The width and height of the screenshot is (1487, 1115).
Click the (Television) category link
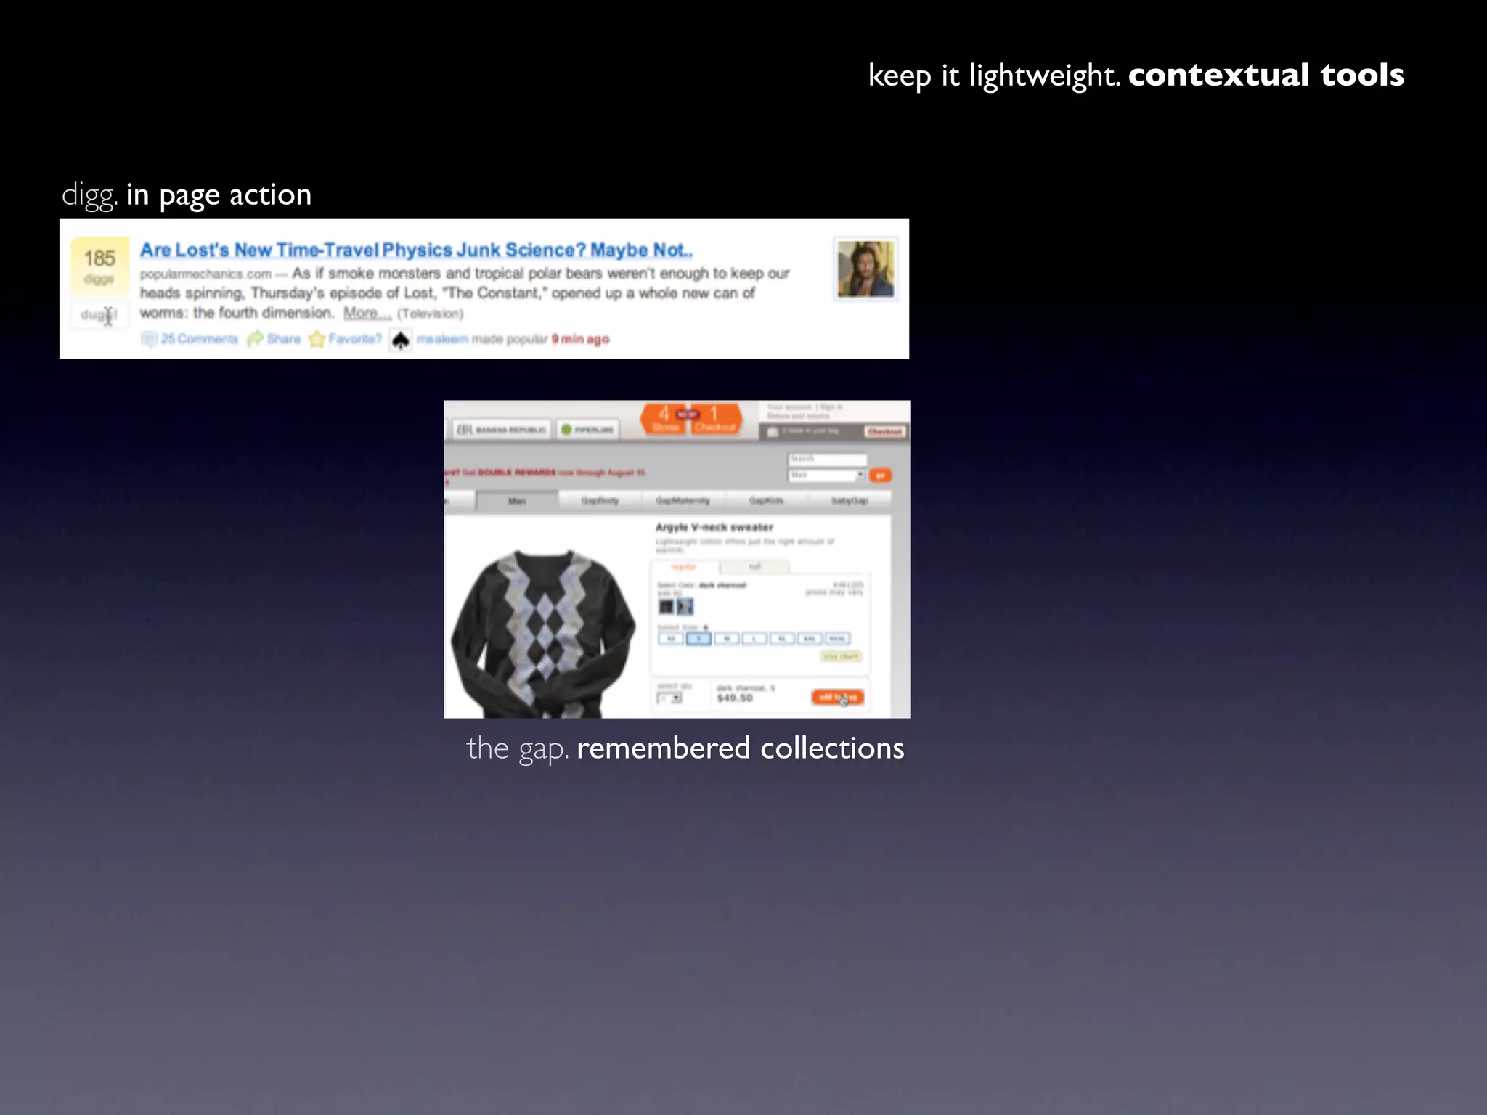click(431, 314)
